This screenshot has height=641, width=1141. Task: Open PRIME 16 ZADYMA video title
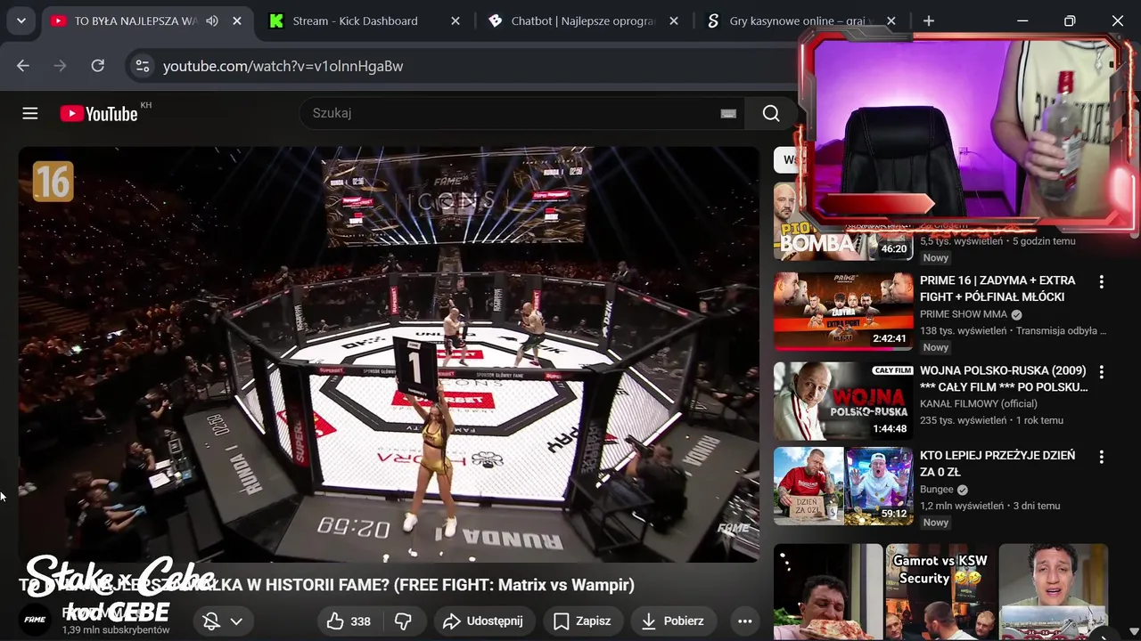click(x=997, y=288)
